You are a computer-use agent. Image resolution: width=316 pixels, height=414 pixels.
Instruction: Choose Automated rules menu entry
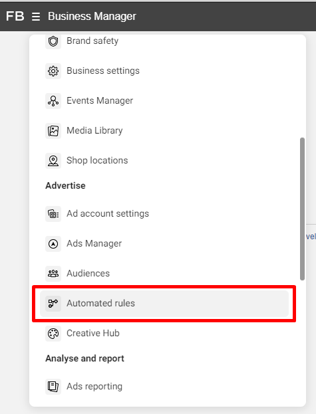click(164, 304)
